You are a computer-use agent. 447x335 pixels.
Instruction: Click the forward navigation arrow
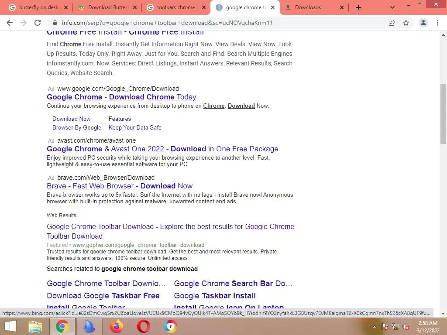[24, 23]
